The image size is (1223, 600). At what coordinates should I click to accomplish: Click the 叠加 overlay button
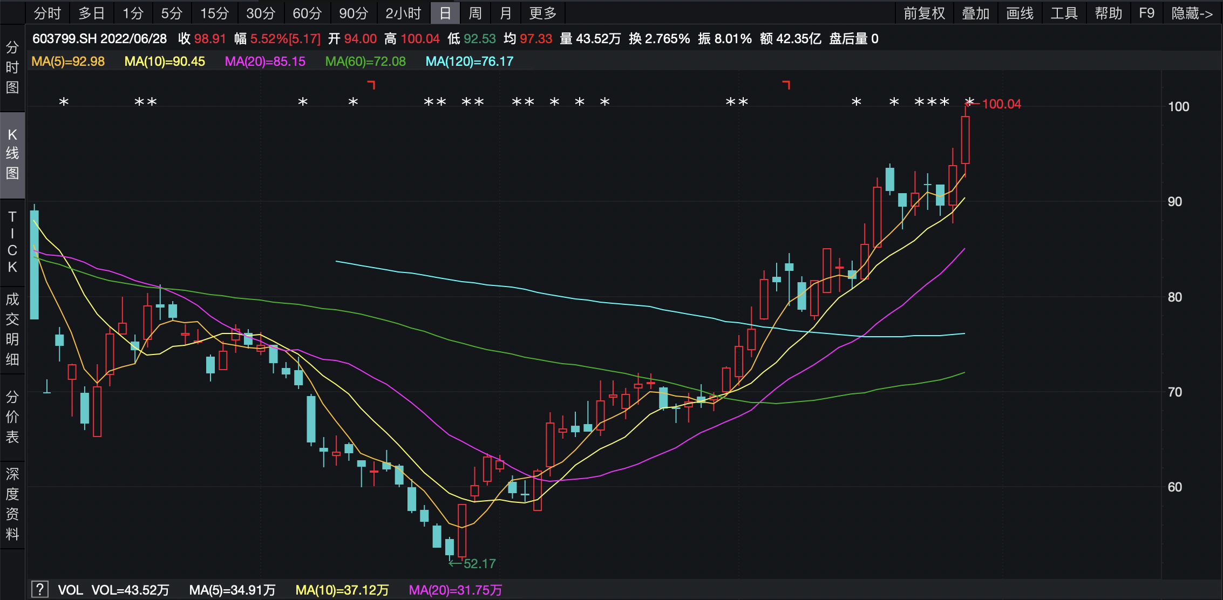(975, 13)
